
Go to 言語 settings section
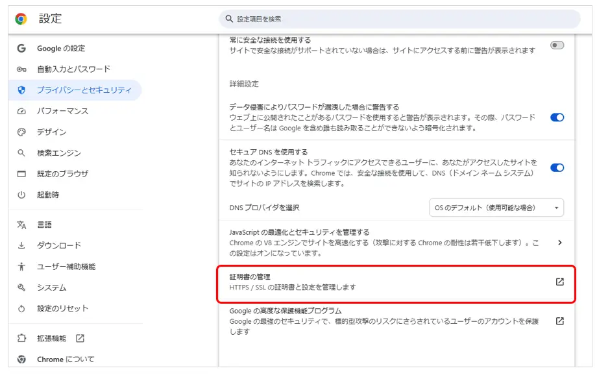point(44,225)
